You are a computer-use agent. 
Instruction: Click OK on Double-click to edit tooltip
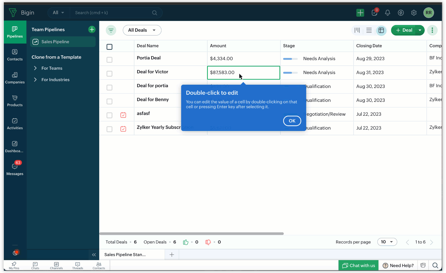coord(292,121)
